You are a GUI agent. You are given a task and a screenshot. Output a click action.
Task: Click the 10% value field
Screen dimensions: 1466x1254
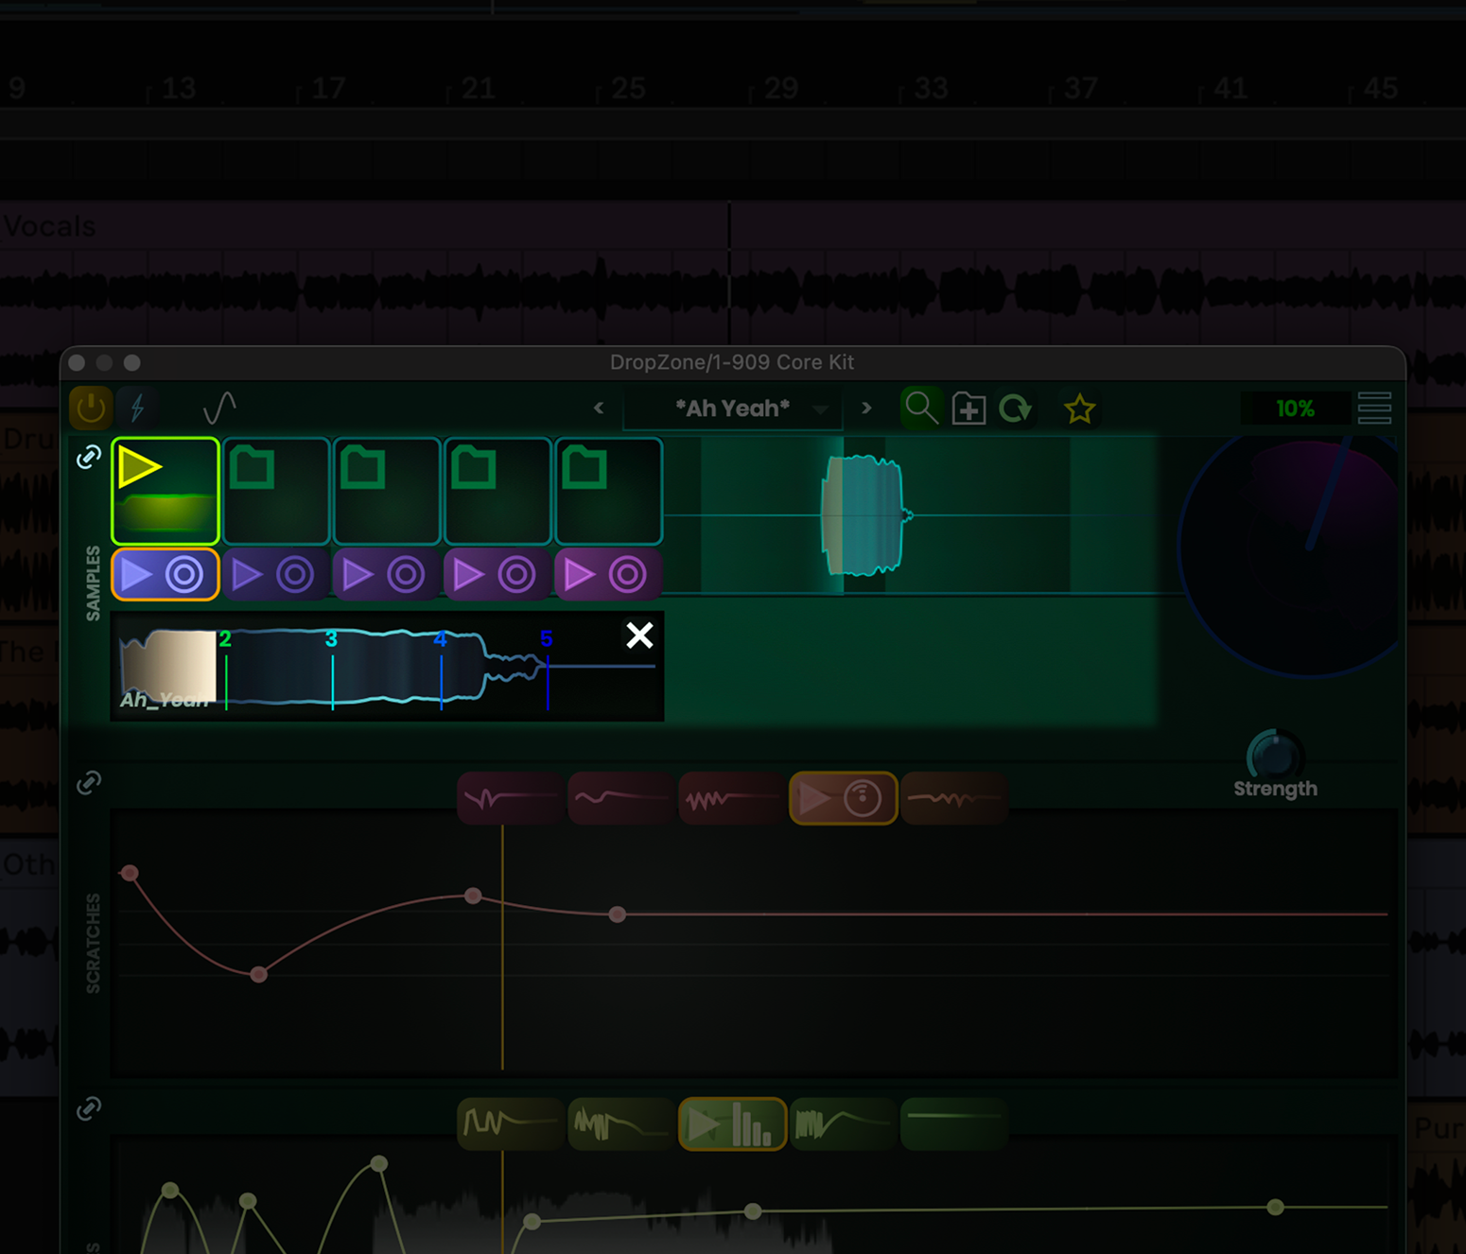[x=1294, y=409]
